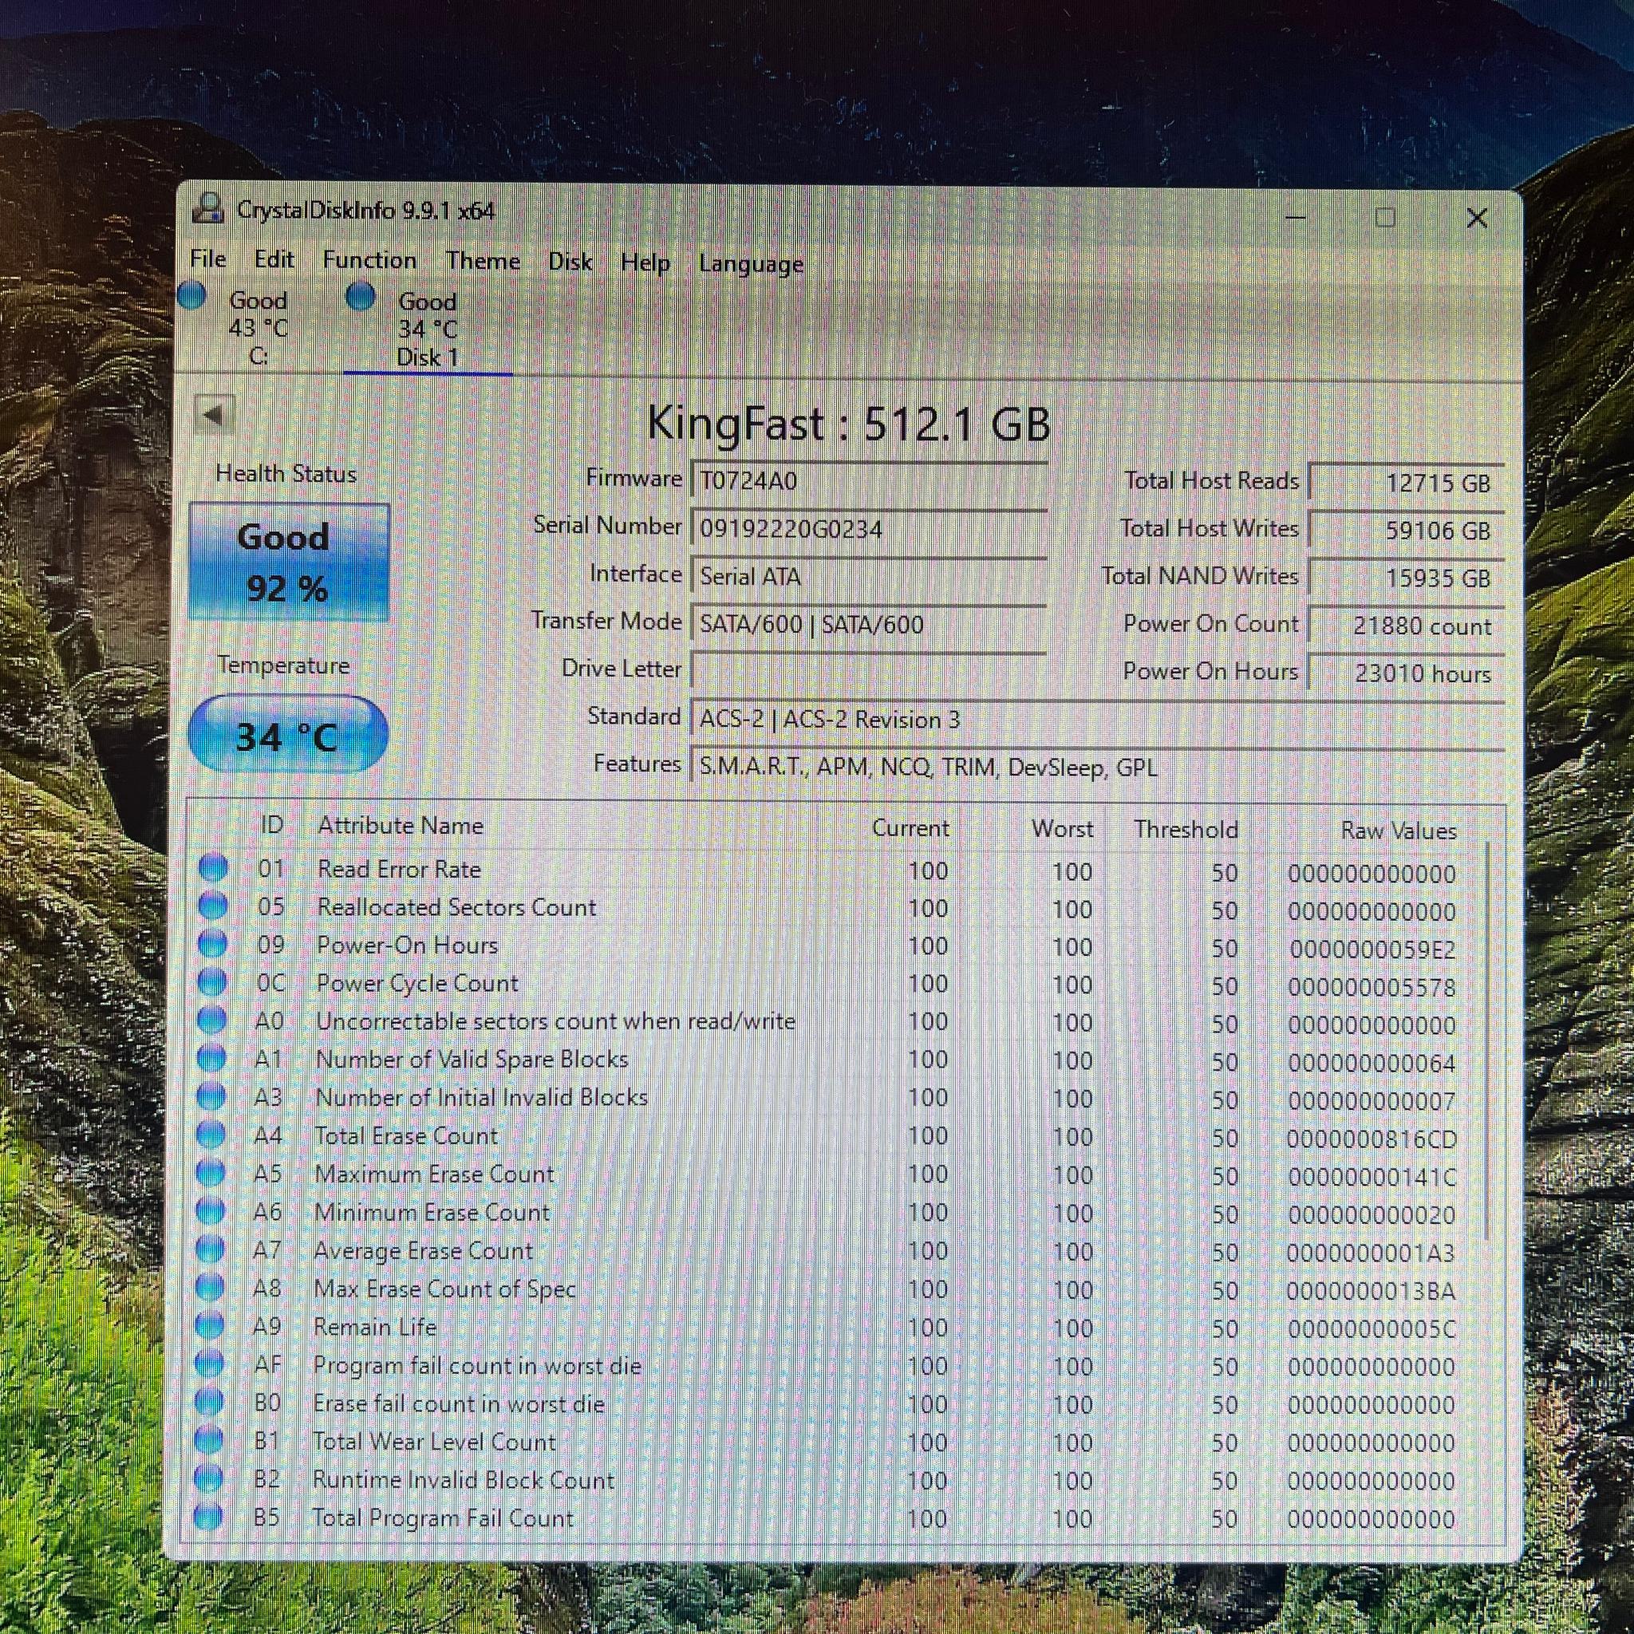Click the status orb for Runtime Invalid Block Count

tap(208, 1478)
